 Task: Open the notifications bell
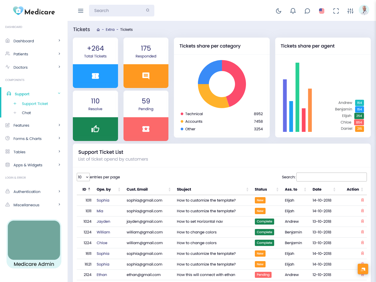coord(293,11)
